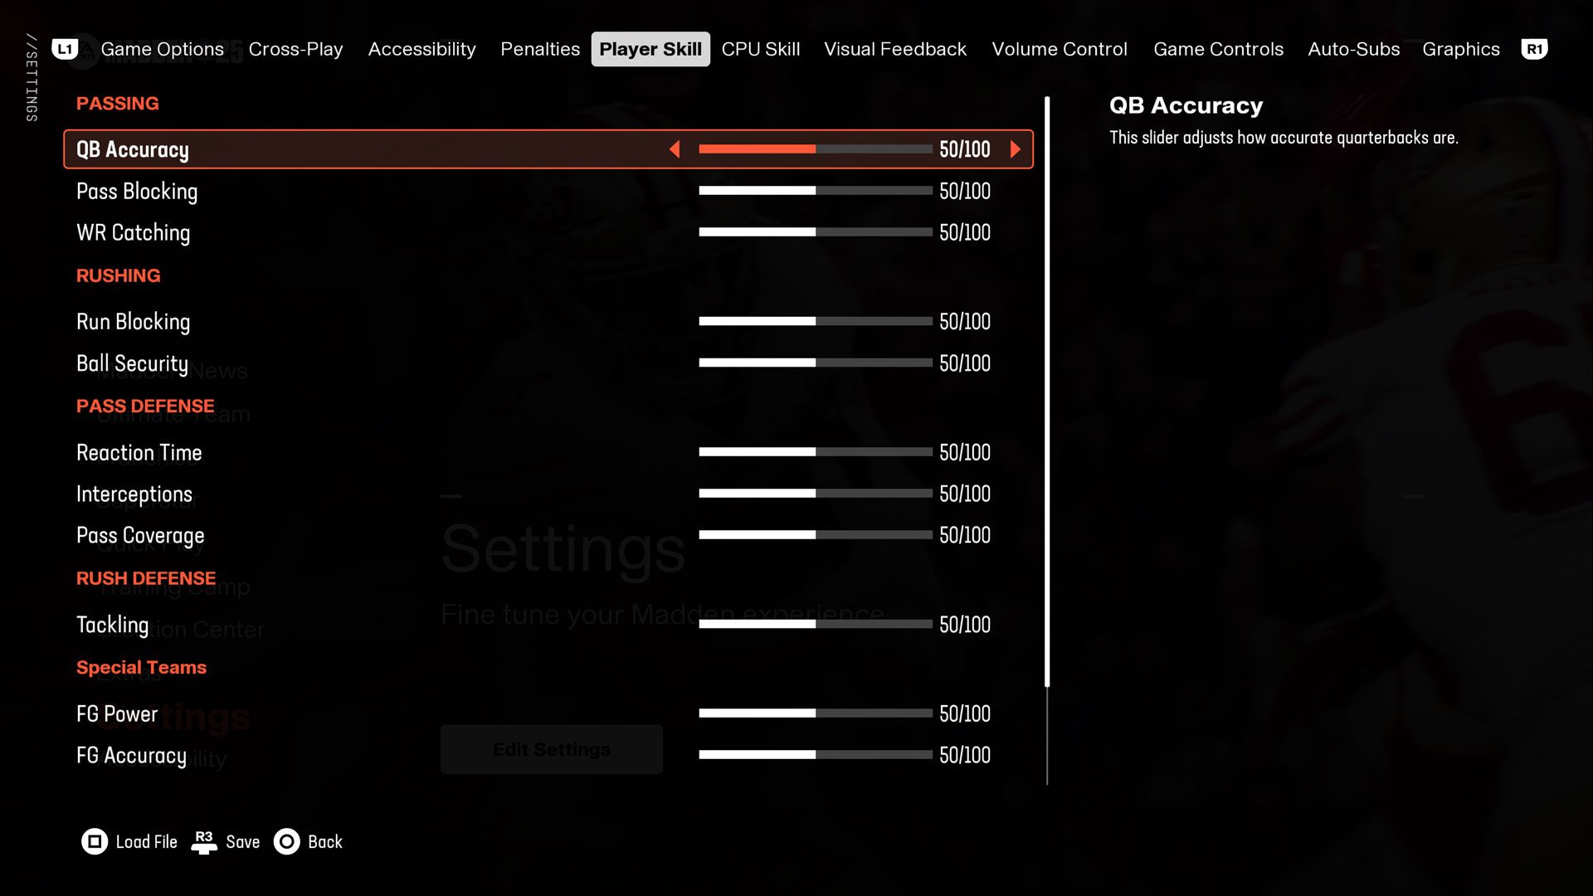
Task: Switch to the CPU Skill tab
Action: click(x=760, y=48)
